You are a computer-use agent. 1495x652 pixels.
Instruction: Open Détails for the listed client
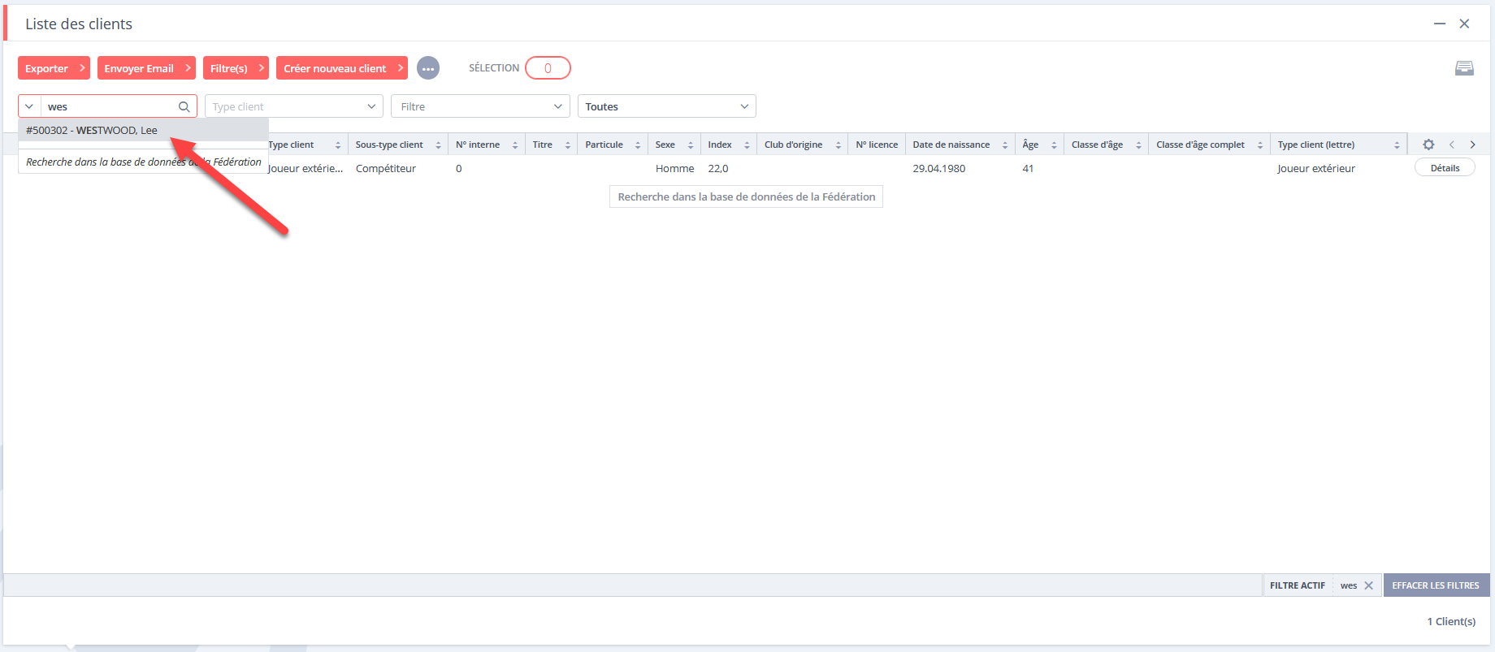click(x=1445, y=168)
